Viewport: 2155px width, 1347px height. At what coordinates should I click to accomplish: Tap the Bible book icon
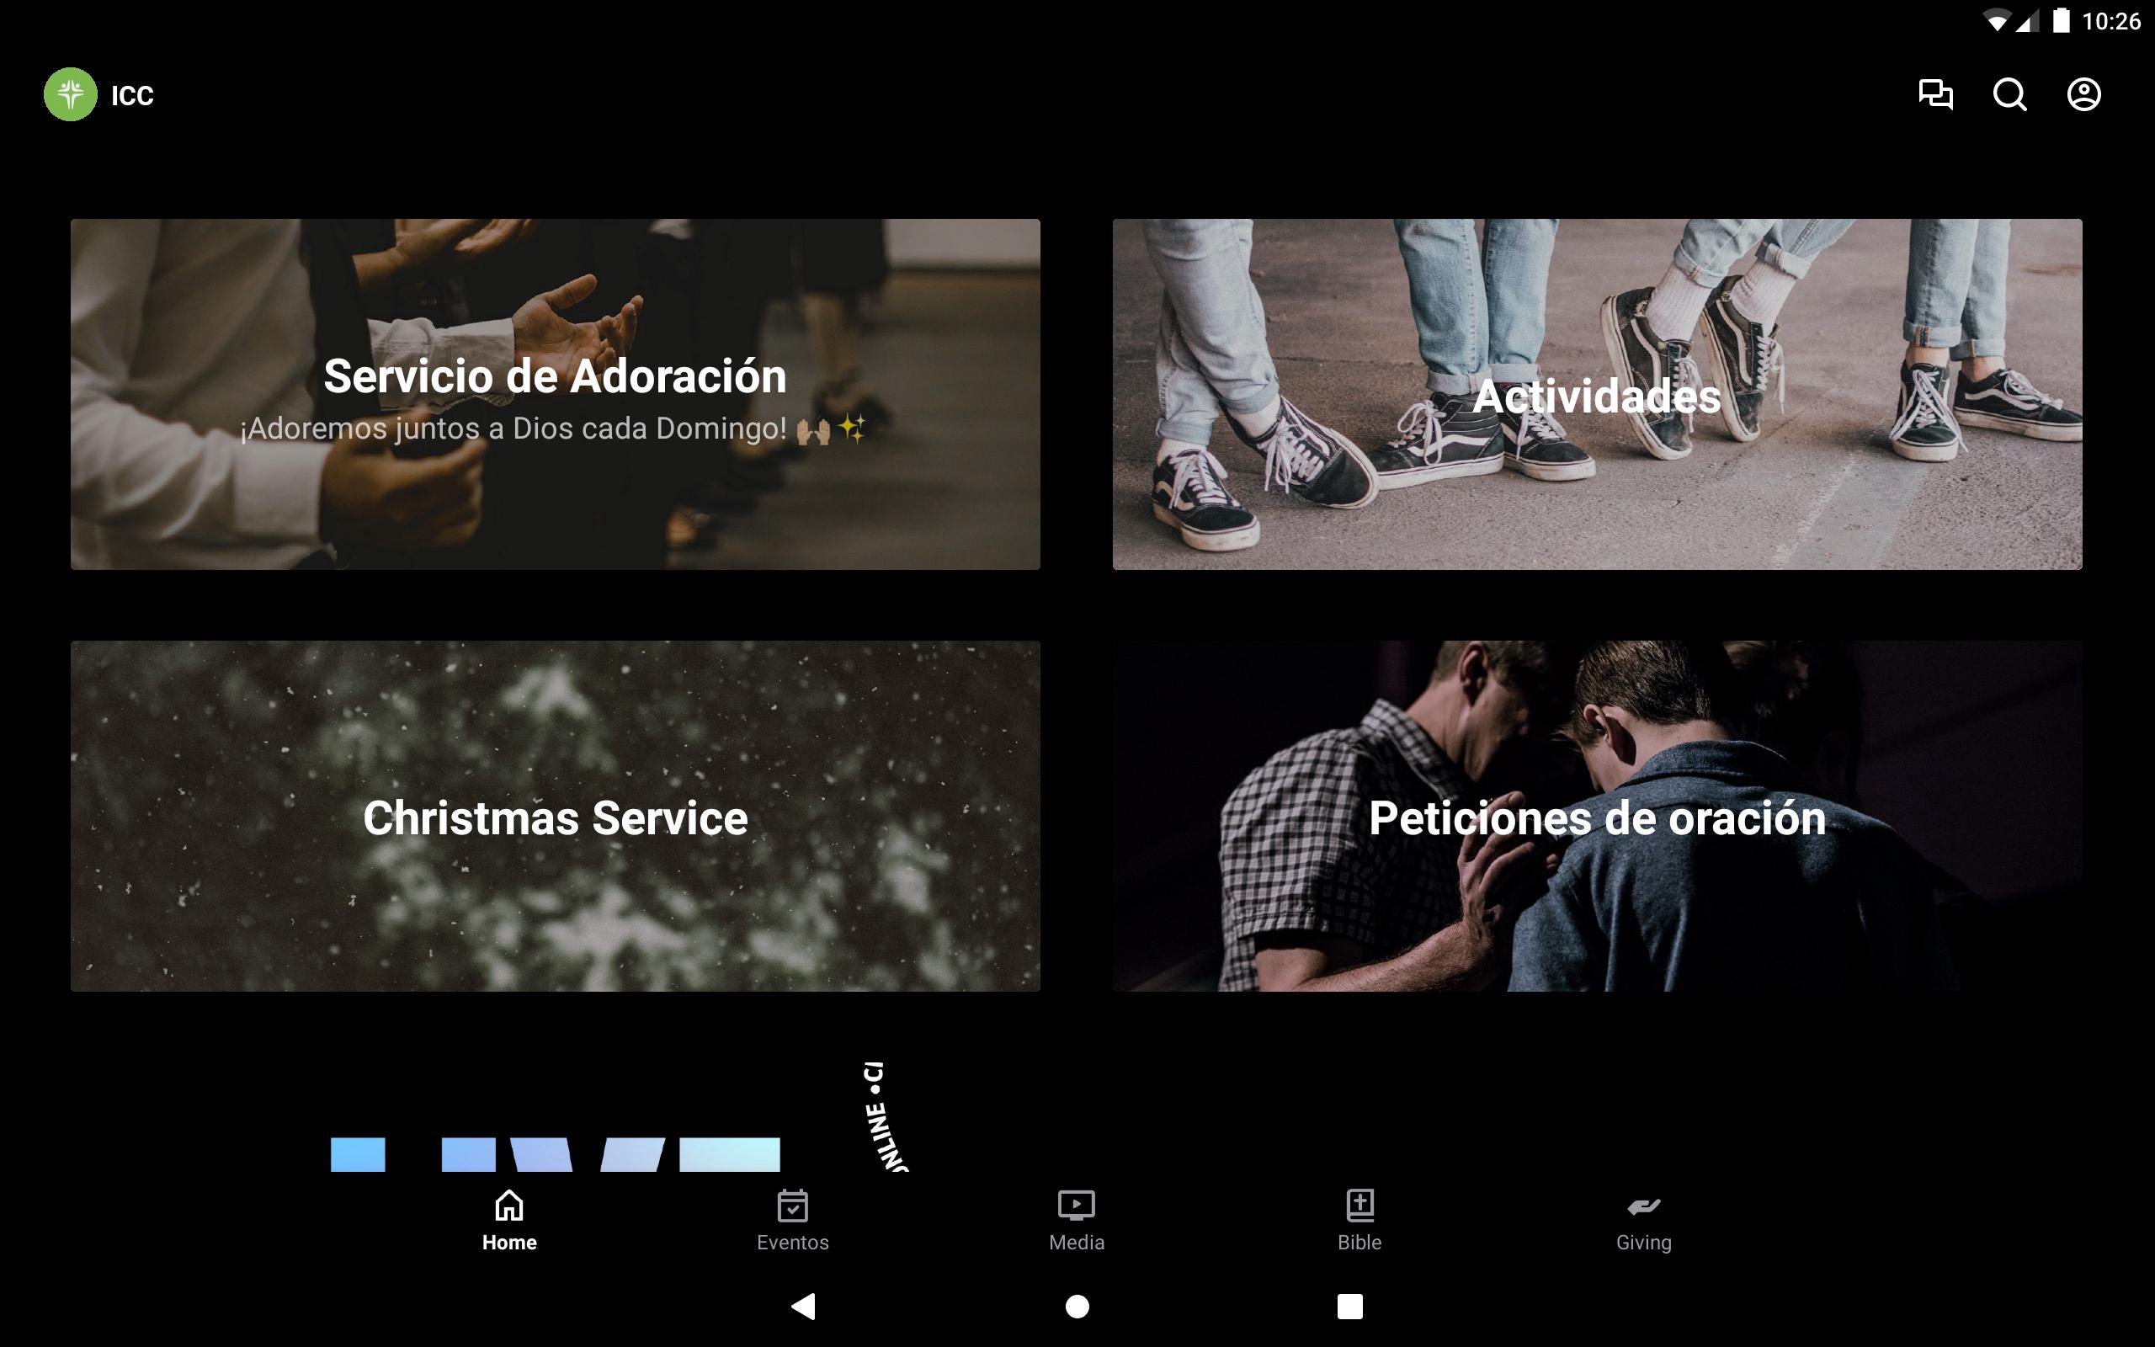(1359, 1206)
